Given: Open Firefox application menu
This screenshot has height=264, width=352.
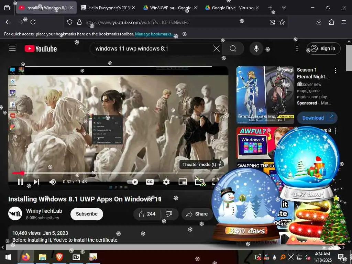Looking at the screenshot, I should point(344,22).
